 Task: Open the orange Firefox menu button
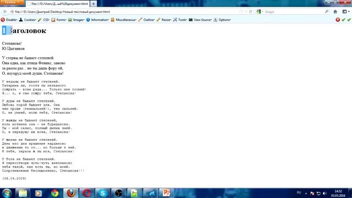[12, 2]
